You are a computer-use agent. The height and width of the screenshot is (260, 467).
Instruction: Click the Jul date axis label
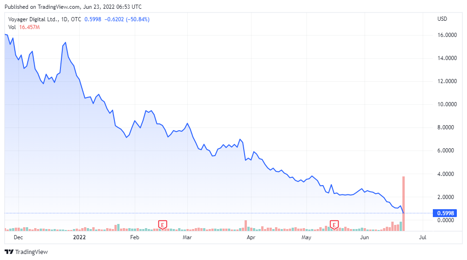click(x=422, y=237)
